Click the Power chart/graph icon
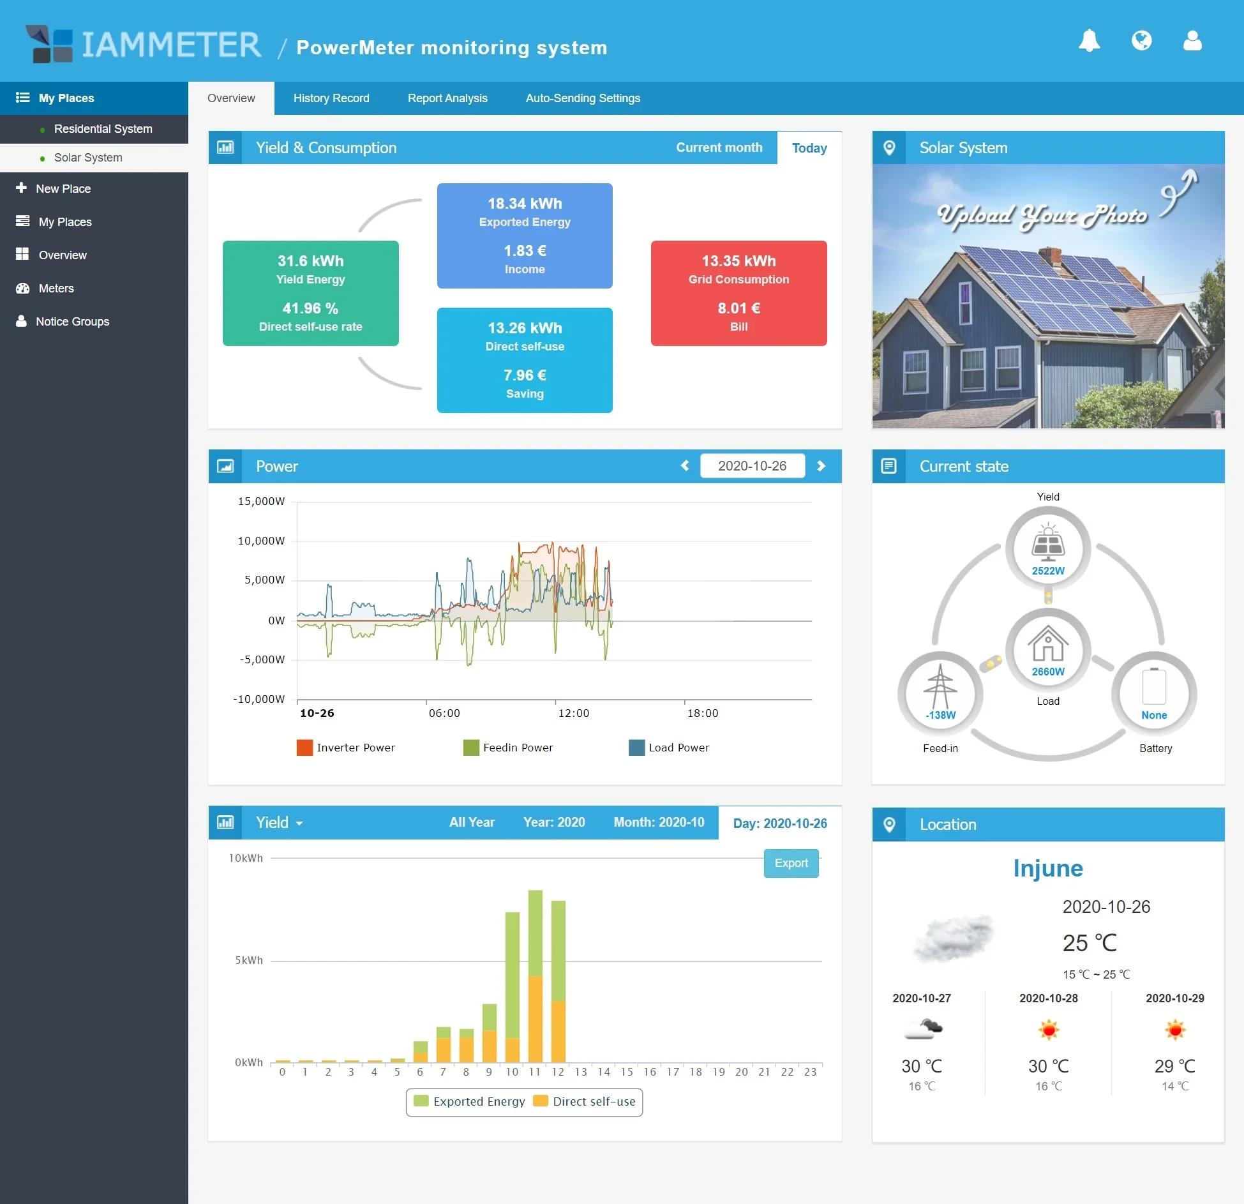 click(223, 465)
